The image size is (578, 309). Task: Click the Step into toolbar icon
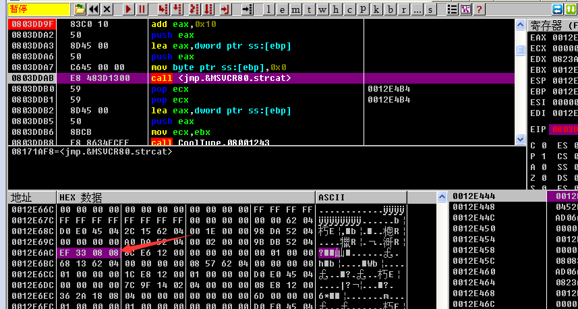click(163, 9)
